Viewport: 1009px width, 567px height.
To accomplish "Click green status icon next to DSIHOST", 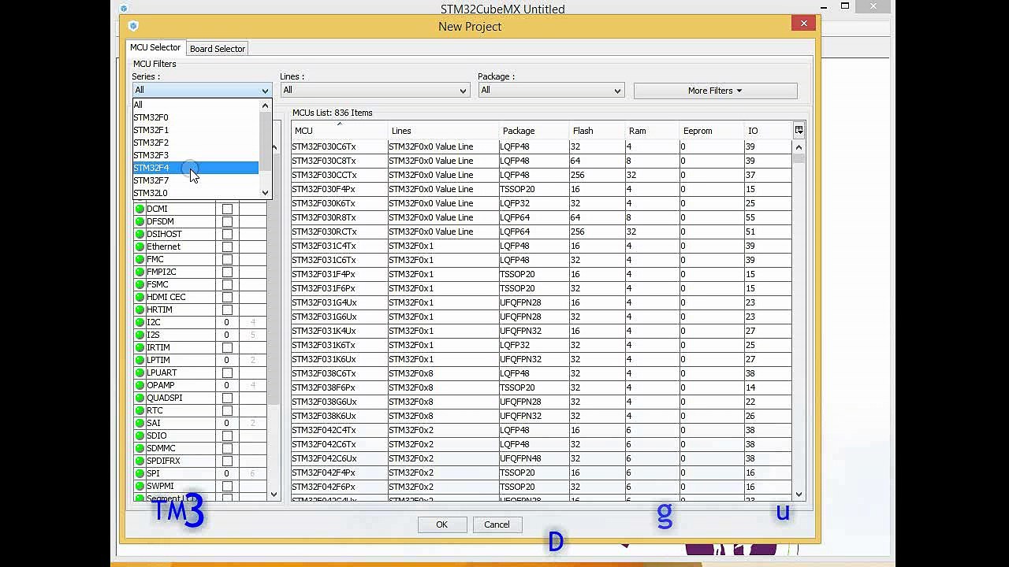I will [140, 234].
